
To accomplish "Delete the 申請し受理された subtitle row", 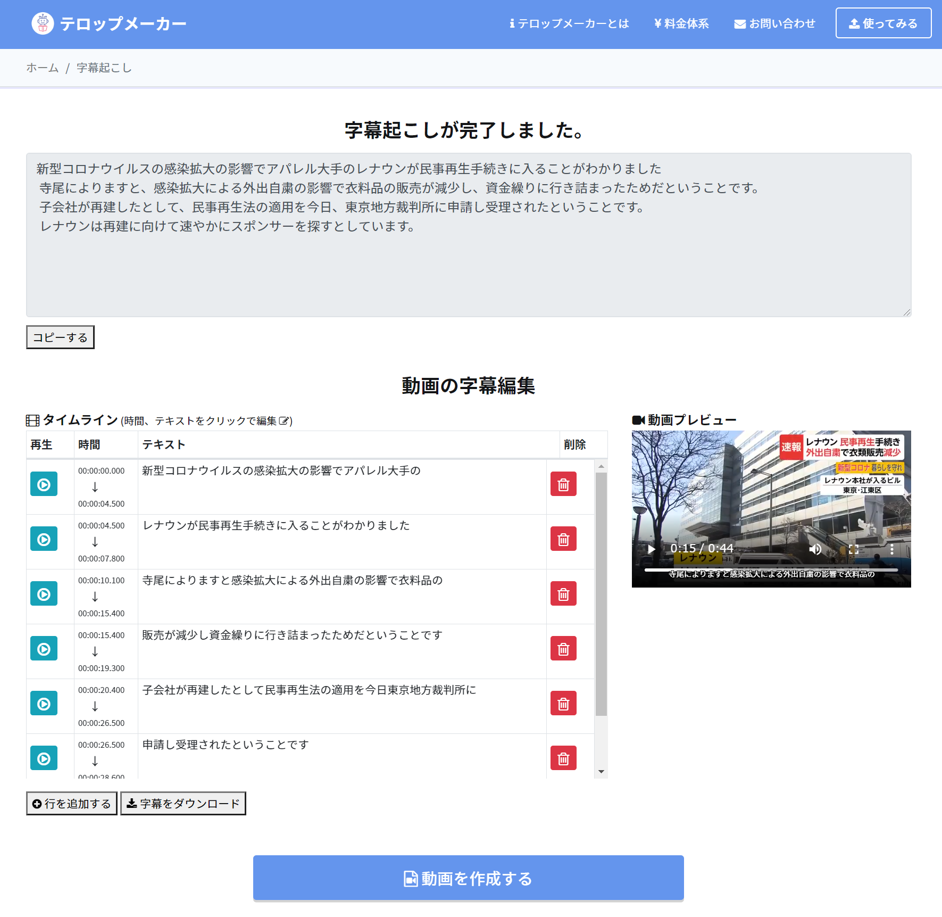I will tap(563, 758).
